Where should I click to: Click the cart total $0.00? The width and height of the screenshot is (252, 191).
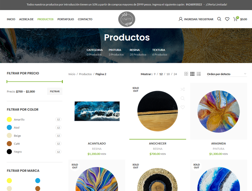[244, 19]
